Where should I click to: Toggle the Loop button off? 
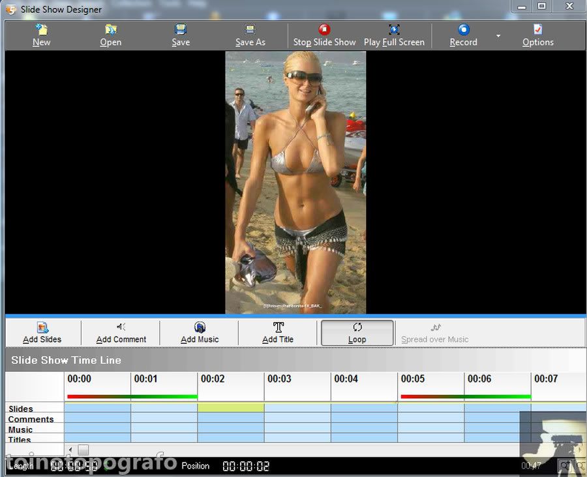[x=357, y=333]
